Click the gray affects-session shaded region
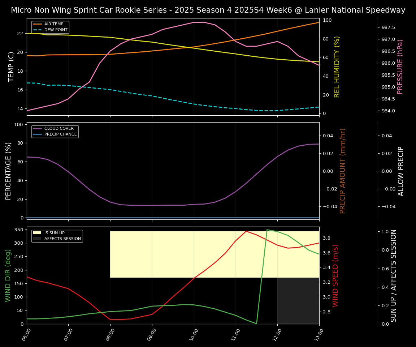Image resolution: width=416 pixels, height=347 pixels. coord(298,301)
